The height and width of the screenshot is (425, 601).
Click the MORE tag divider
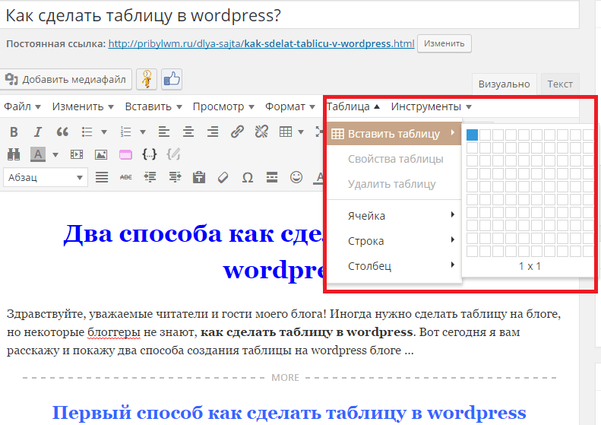[x=289, y=377]
